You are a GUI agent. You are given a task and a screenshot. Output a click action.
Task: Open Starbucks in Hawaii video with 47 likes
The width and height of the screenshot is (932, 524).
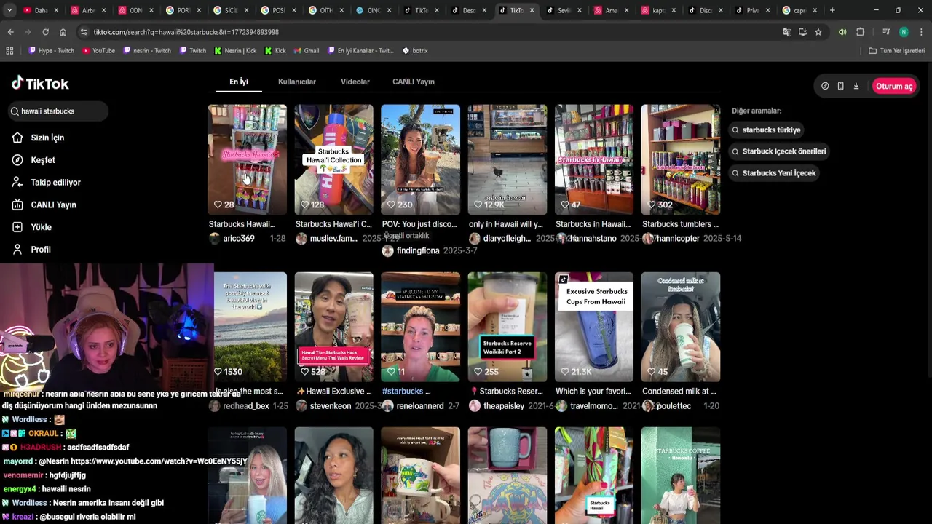click(x=593, y=159)
